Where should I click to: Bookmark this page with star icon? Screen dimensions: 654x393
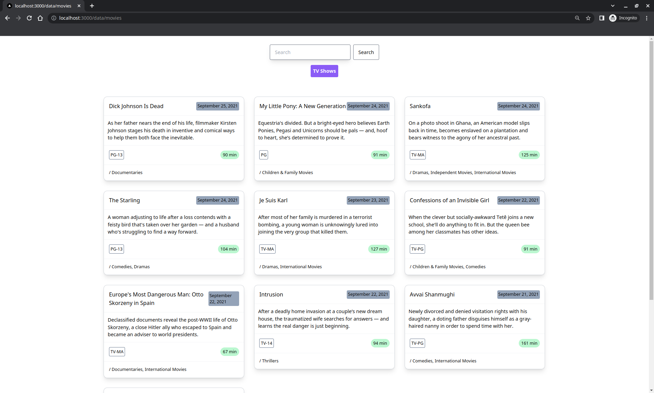[x=588, y=18]
